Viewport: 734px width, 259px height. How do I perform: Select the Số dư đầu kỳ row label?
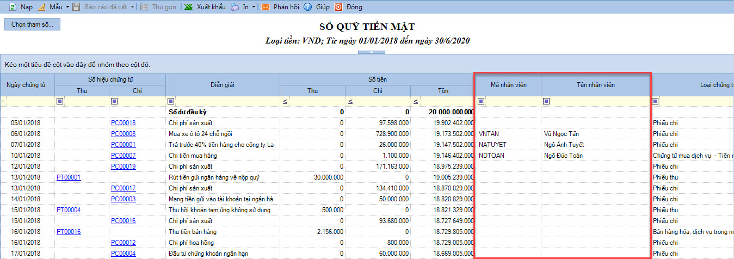click(188, 112)
